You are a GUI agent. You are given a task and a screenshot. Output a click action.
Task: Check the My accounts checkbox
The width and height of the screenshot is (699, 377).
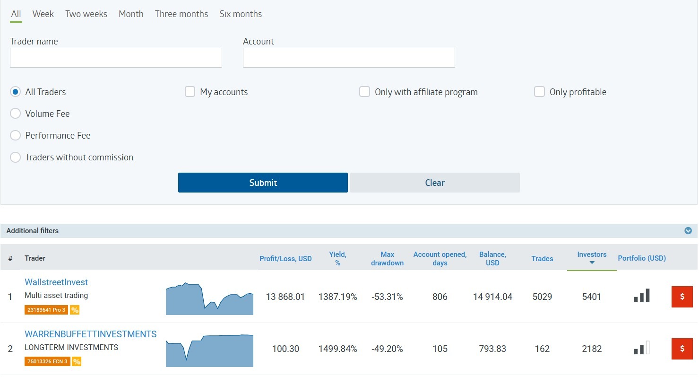[190, 92]
